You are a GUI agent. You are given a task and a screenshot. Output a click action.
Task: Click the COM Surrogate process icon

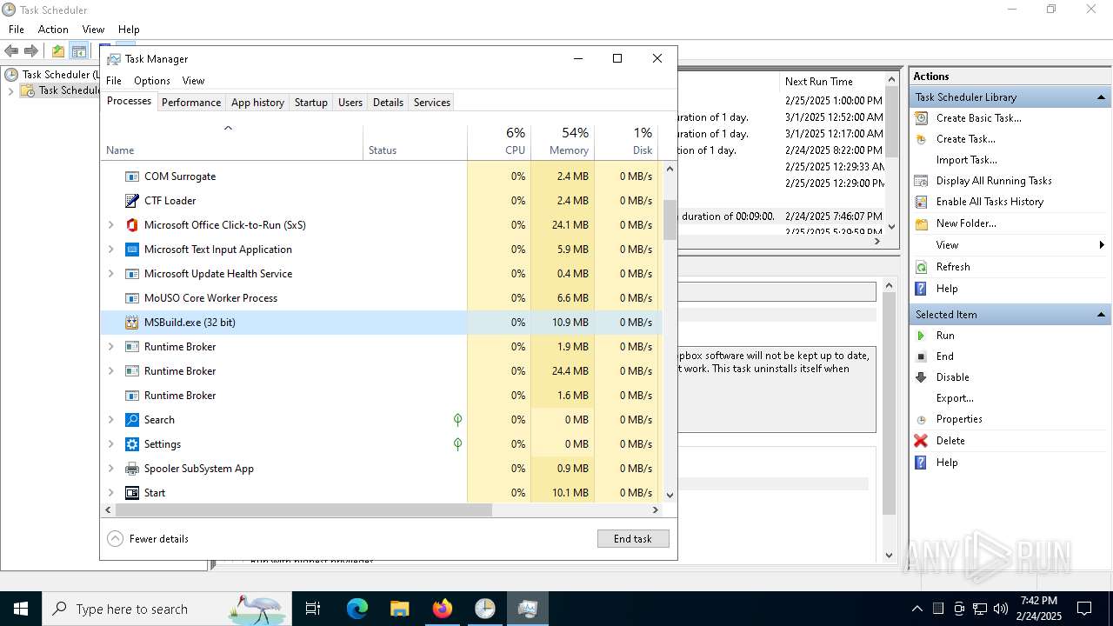132,176
